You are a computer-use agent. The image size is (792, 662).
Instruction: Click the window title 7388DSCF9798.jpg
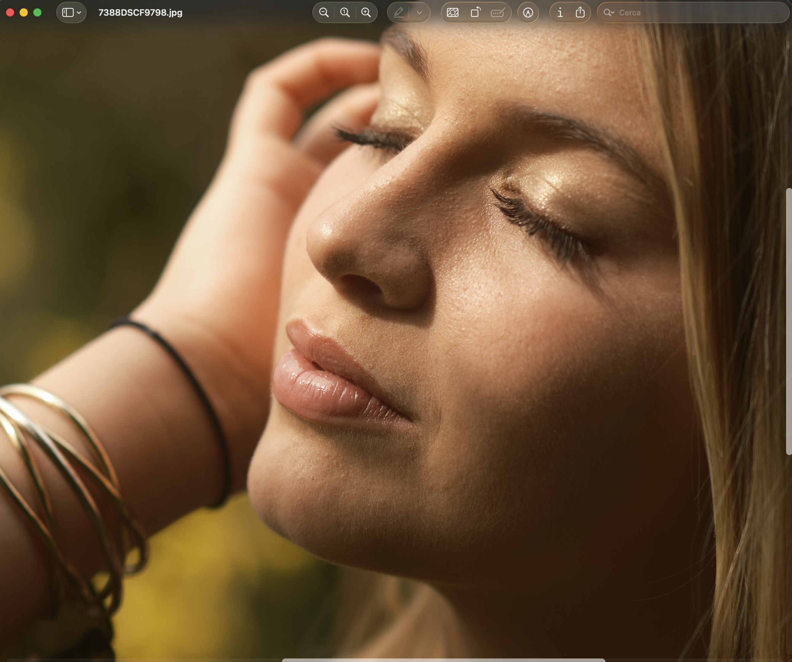140,12
